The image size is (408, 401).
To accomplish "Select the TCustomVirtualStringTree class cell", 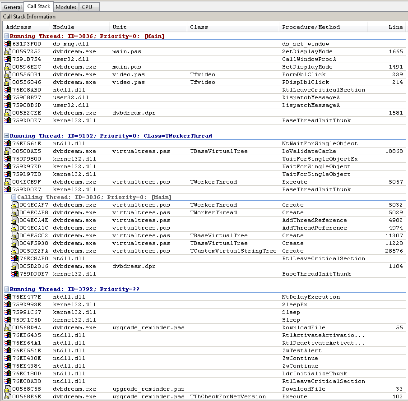I will click(233, 251).
